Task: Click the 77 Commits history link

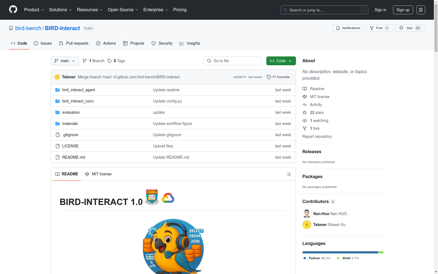Action: pos(278,77)
